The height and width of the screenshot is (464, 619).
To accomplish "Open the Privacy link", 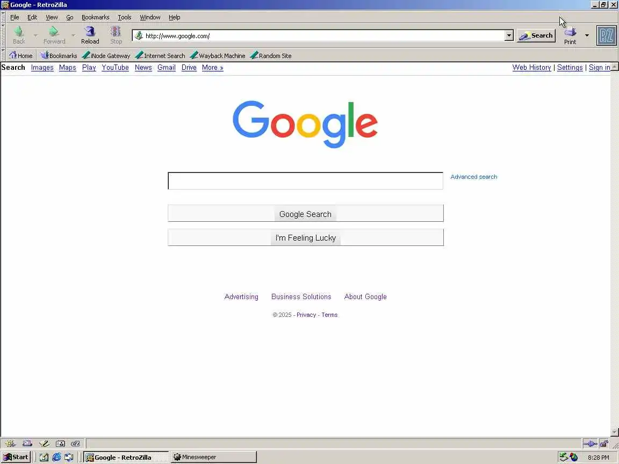I will click(x=306, y=315).
